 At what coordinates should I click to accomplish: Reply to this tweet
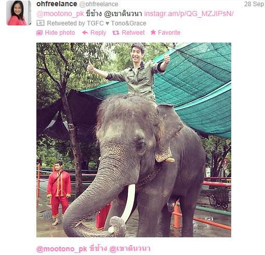[x=98, y=33]
